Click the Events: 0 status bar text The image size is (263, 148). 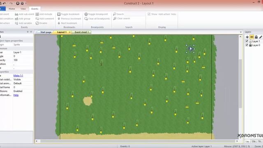pos(125,146)
